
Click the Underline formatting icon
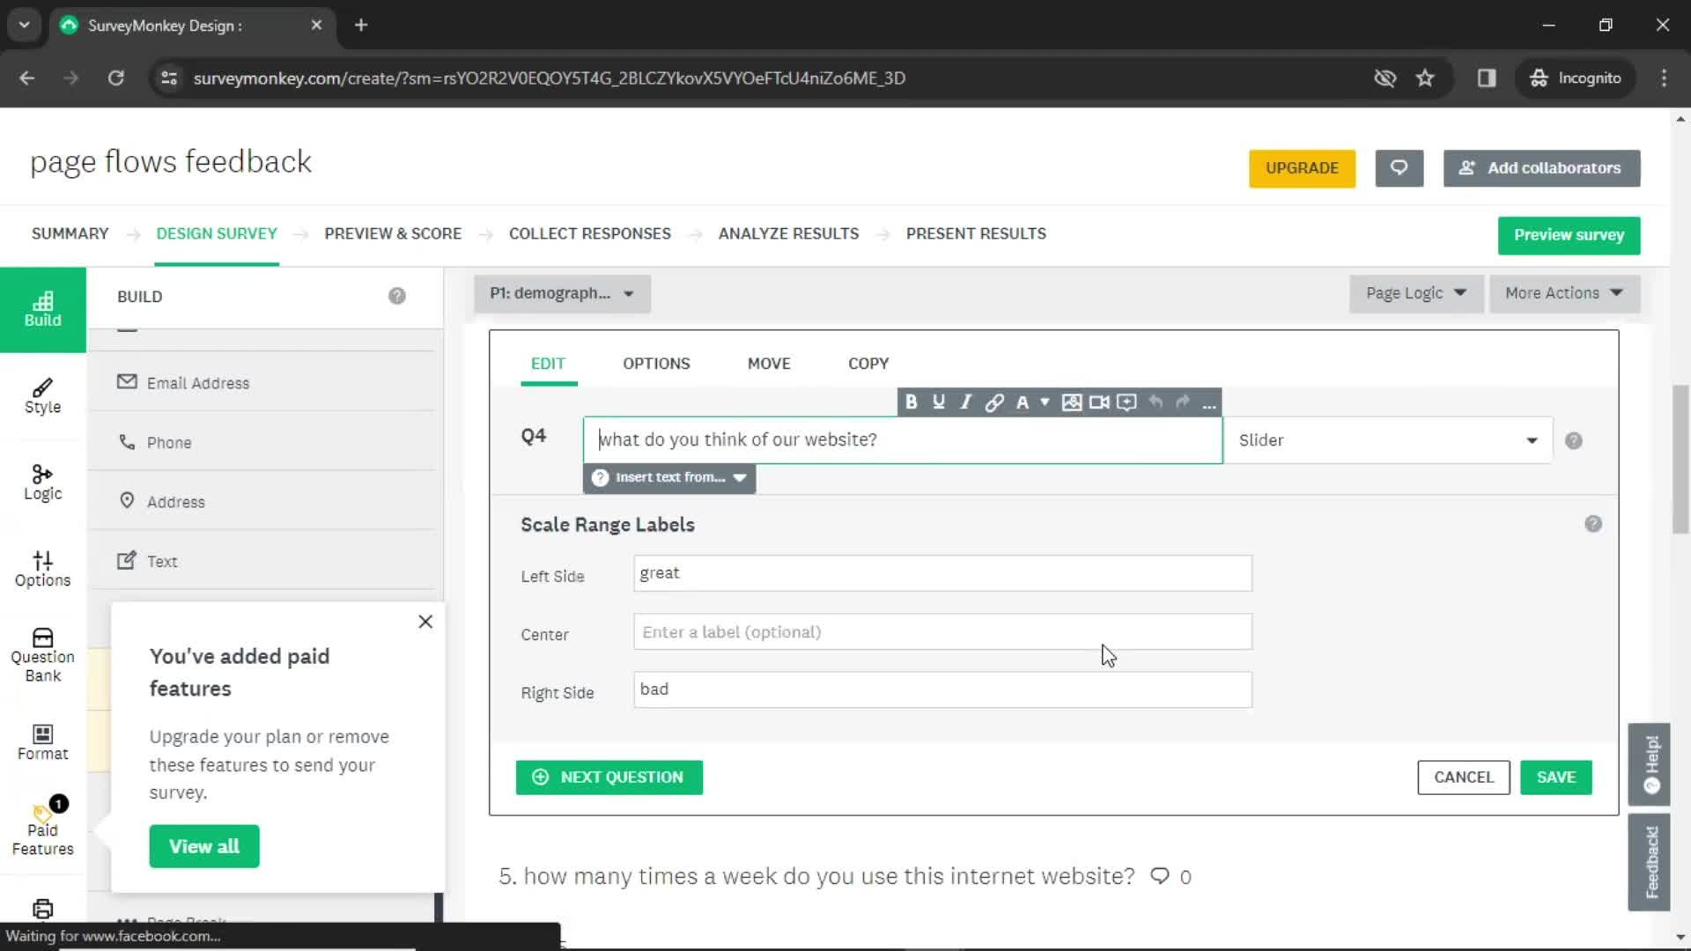pos(938,403)
